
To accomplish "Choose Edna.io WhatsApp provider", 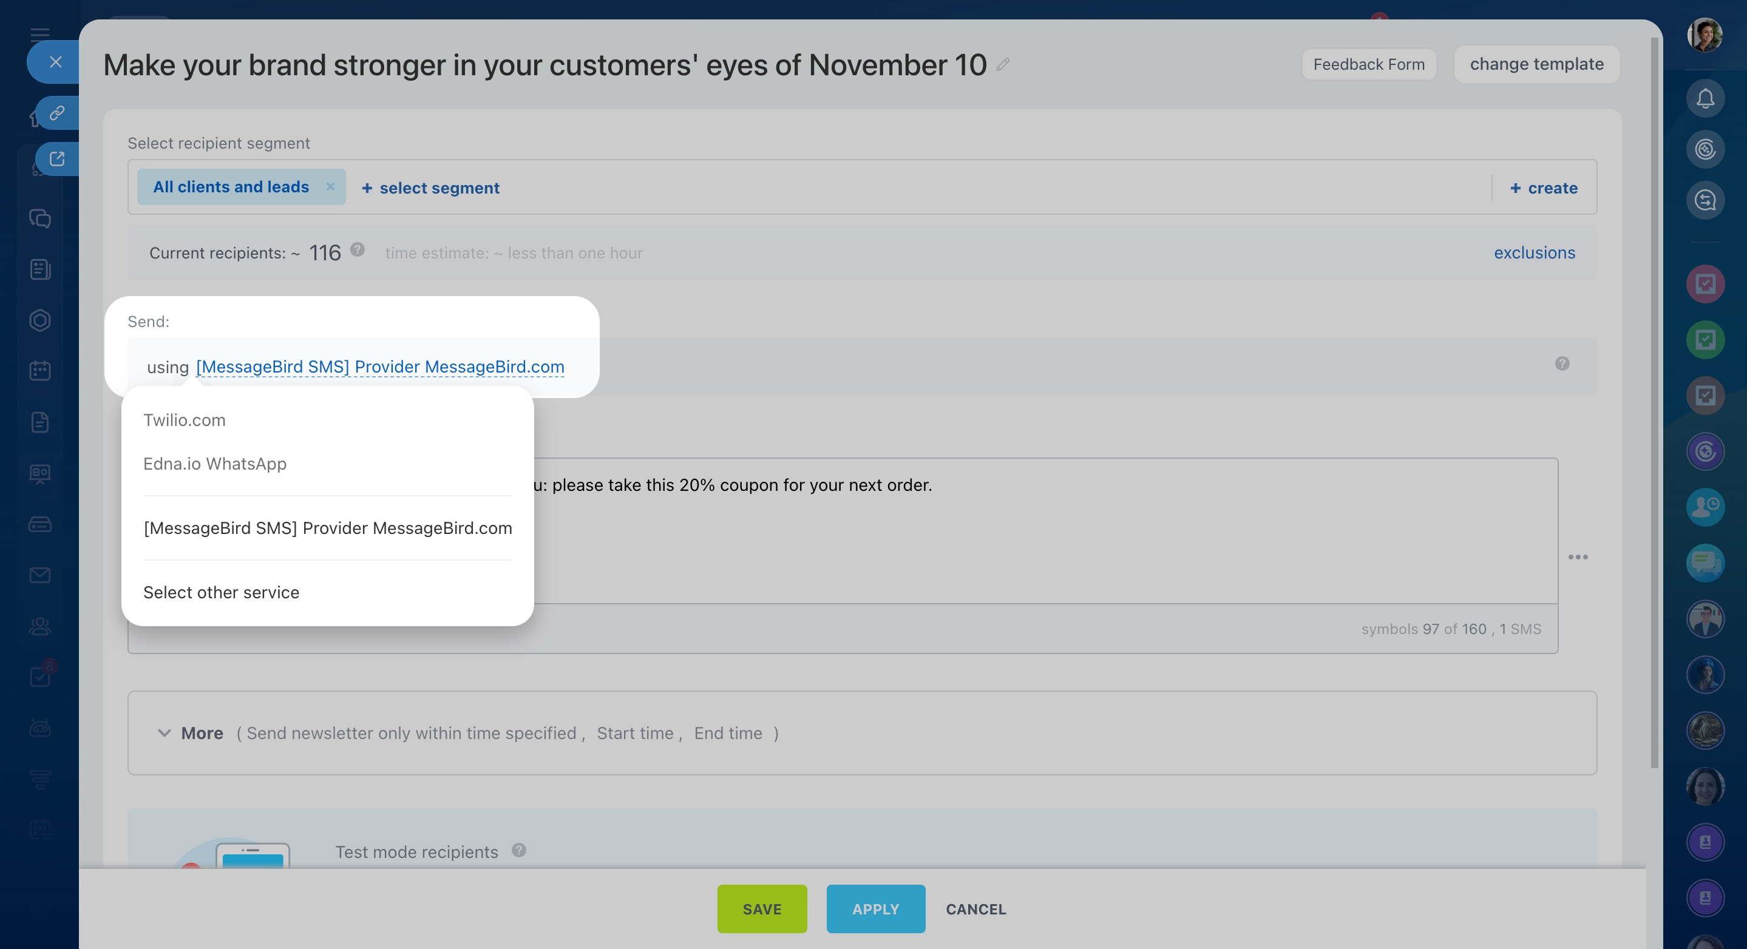I will (215, 464).
